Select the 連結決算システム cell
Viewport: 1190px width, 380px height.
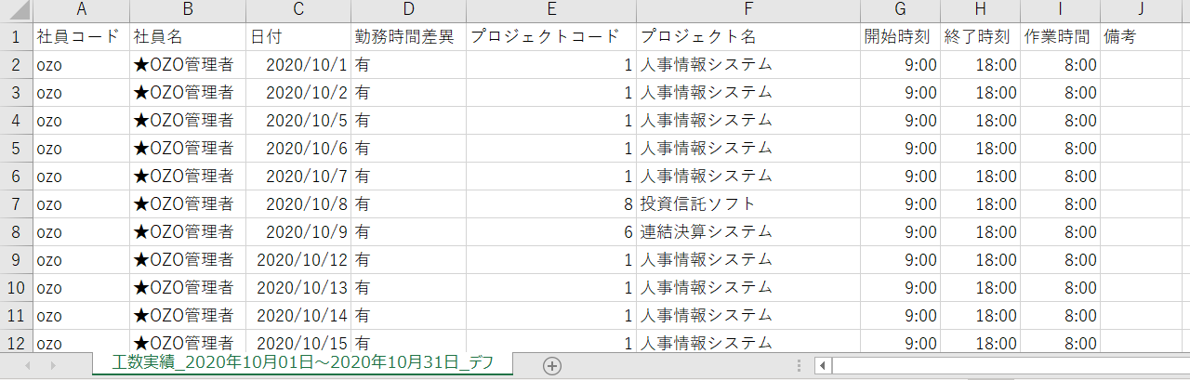(747, 231)
